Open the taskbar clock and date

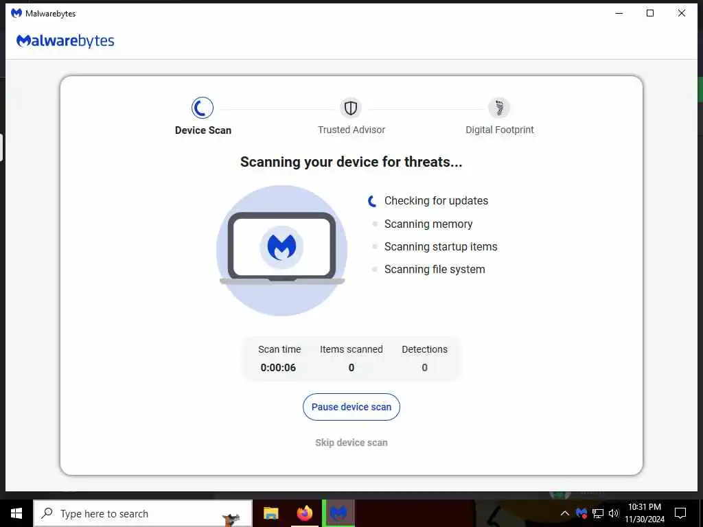645,513
